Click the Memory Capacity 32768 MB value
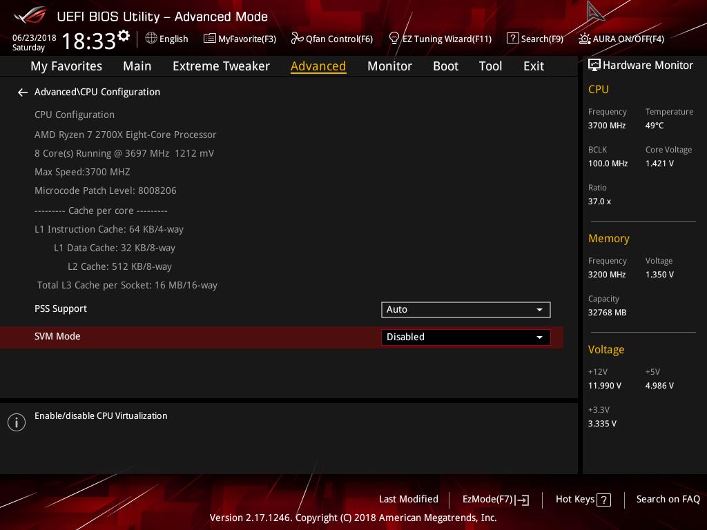 tap(607, 313)
